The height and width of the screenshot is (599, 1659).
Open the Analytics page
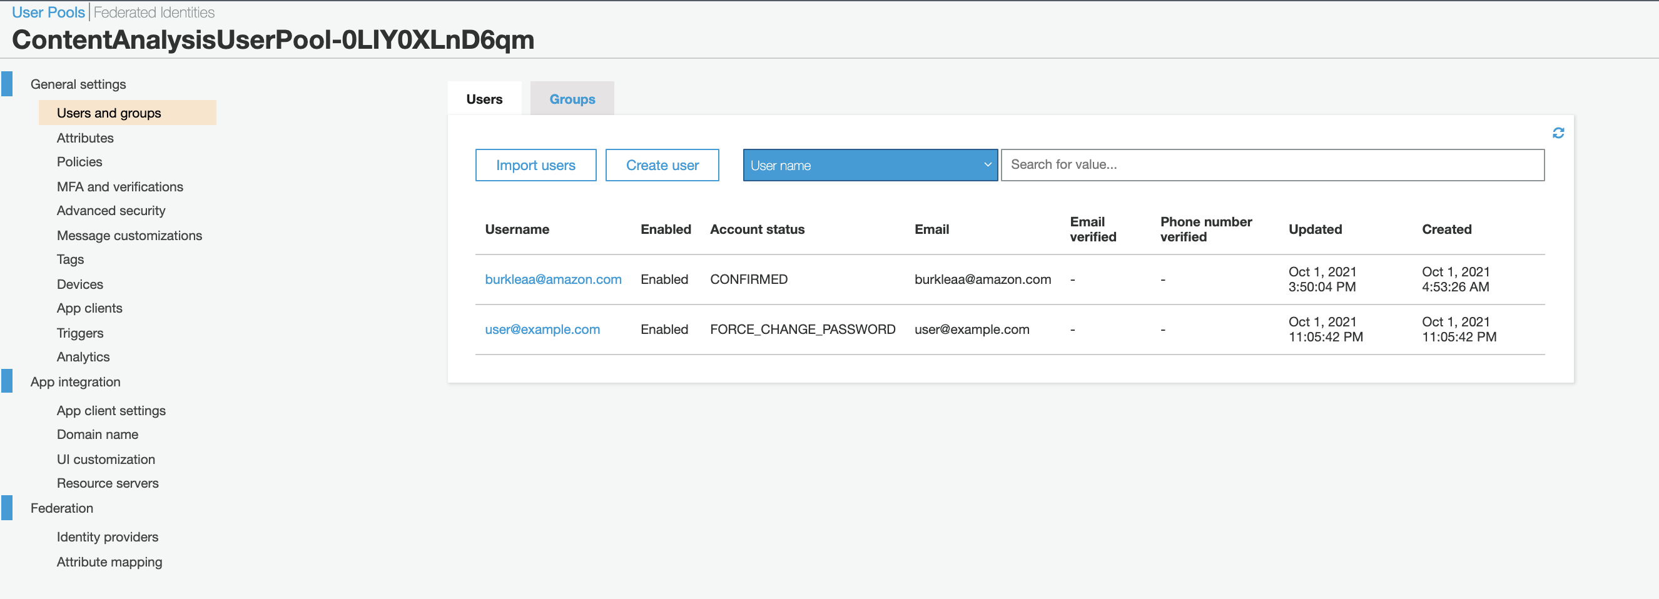[x=83, y=357]
